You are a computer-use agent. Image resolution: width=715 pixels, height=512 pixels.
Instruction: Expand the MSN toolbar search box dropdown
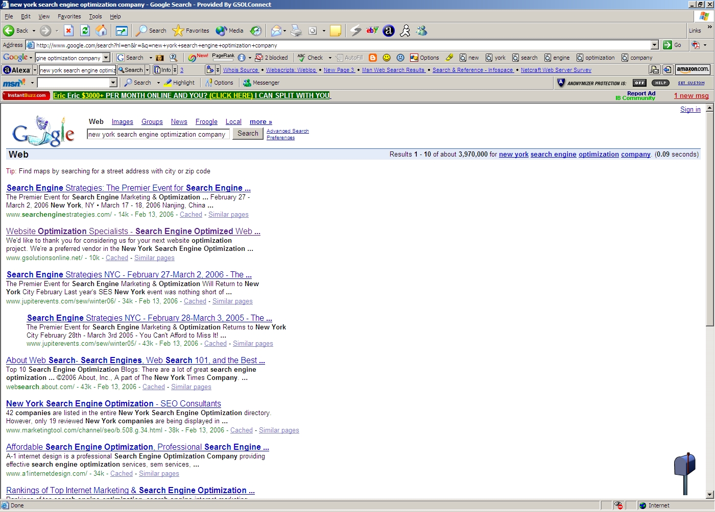click(113, 83)
